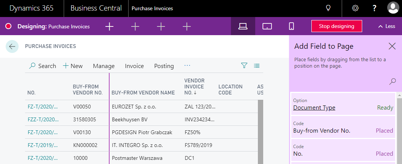Open the help question mark
The image size is (402, 164).
click(374, 8)
